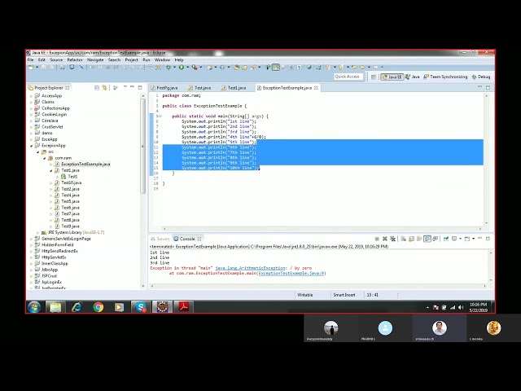Open the Window menu
The width and height of the screenshot is (521, 391).
162,59
